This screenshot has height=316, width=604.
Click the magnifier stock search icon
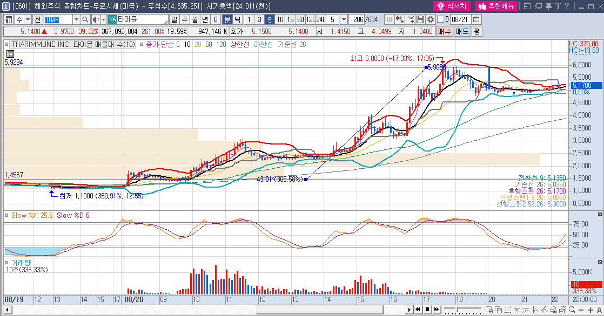click(x=85, y=19)
